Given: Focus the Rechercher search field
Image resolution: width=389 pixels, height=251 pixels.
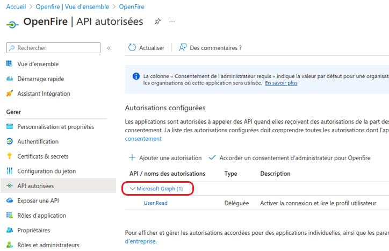Looking at the screenshot, I should 53,48.
